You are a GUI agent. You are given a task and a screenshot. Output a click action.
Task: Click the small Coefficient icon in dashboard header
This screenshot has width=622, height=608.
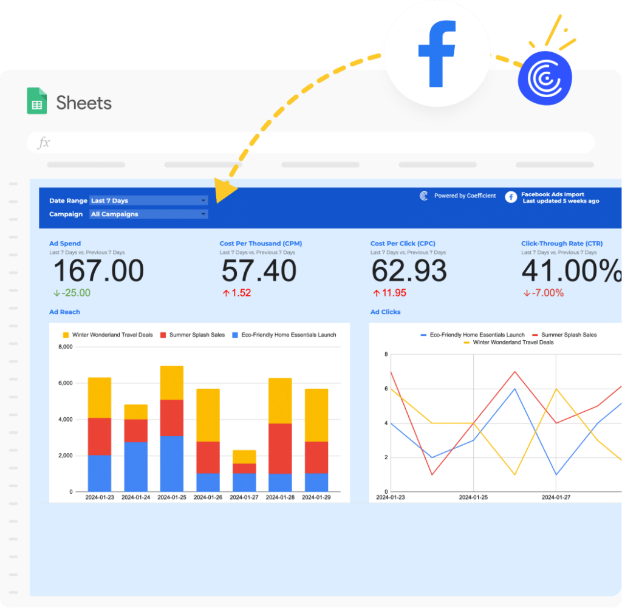[423, 196]
